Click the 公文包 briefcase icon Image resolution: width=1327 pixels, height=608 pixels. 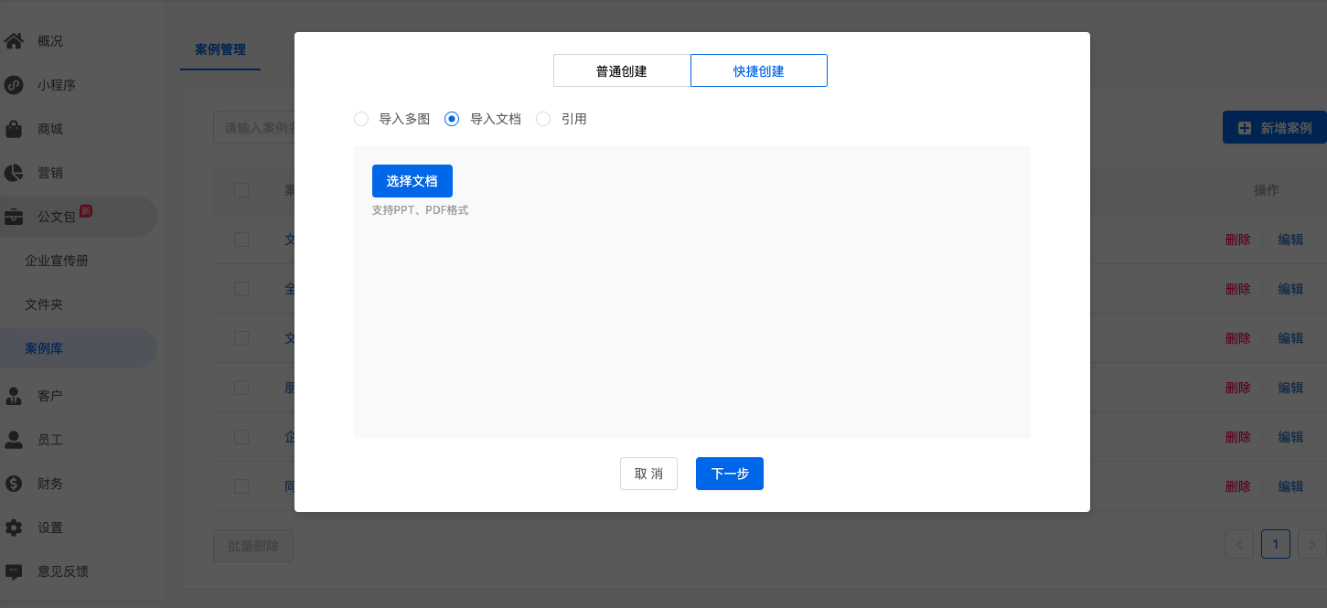coord(14,217)
